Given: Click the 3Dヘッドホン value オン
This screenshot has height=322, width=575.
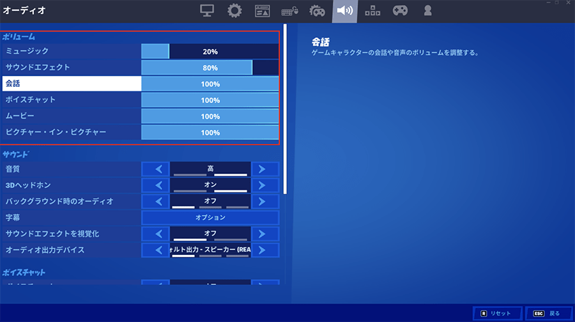Looking at the screenshot, I should click(x=210, y=185).
